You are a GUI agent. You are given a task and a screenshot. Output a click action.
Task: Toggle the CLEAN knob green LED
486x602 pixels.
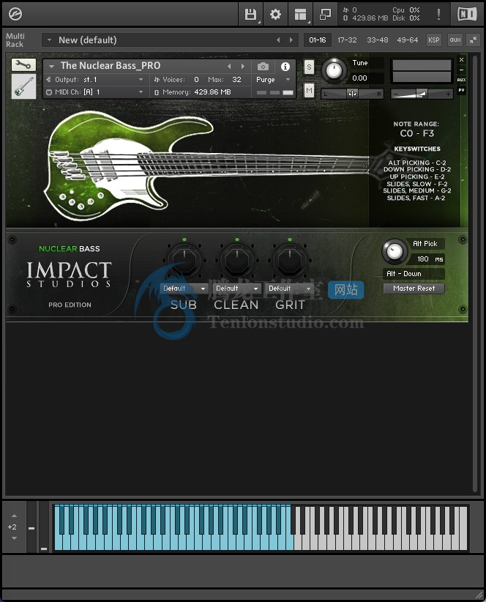click(237, 239)
